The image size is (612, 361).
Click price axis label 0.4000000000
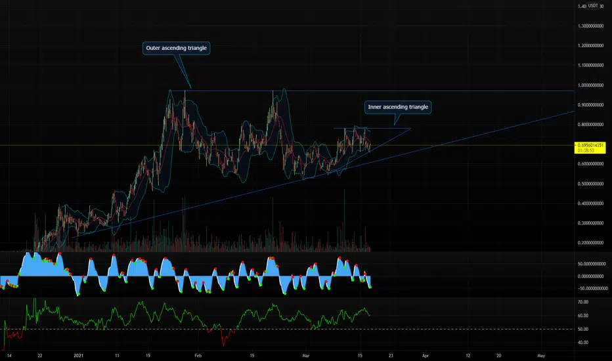590,203
